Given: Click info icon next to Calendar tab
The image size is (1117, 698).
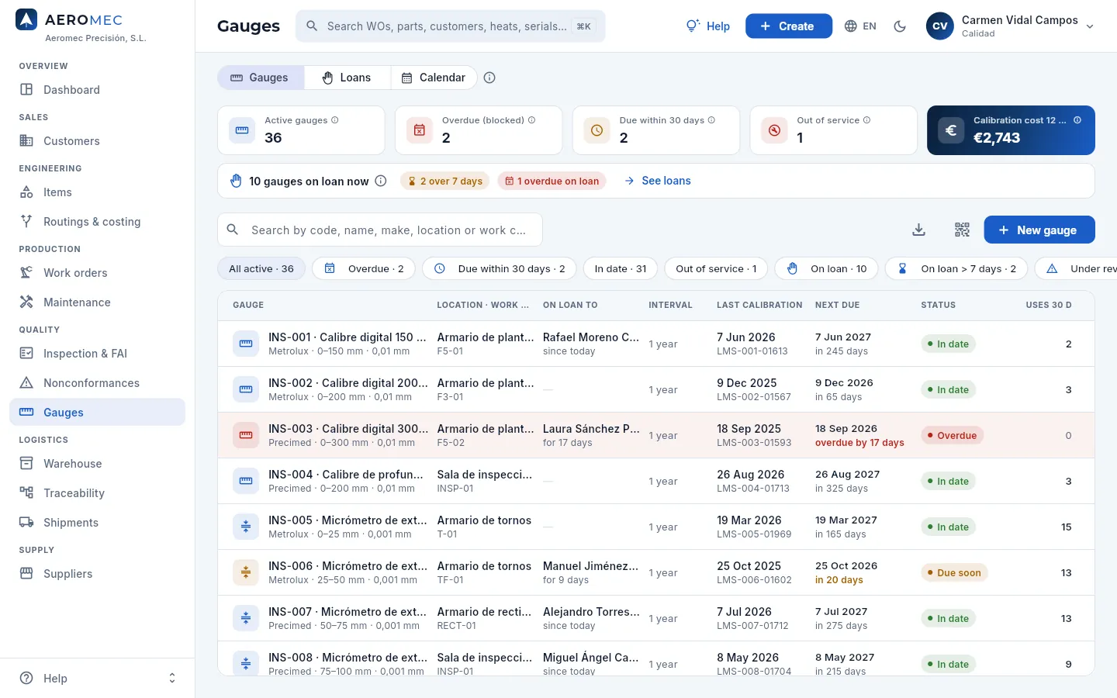Looking at the screenshot, I should [489, 78].
